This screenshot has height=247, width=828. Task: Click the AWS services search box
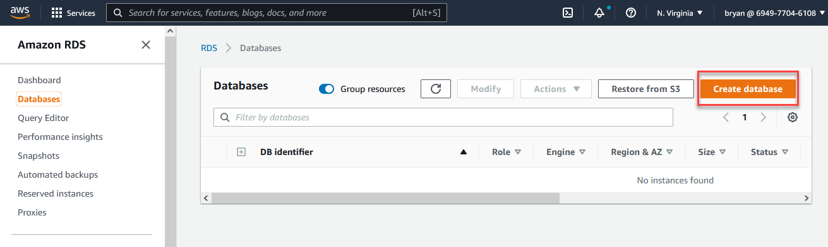tap(277, 13)
